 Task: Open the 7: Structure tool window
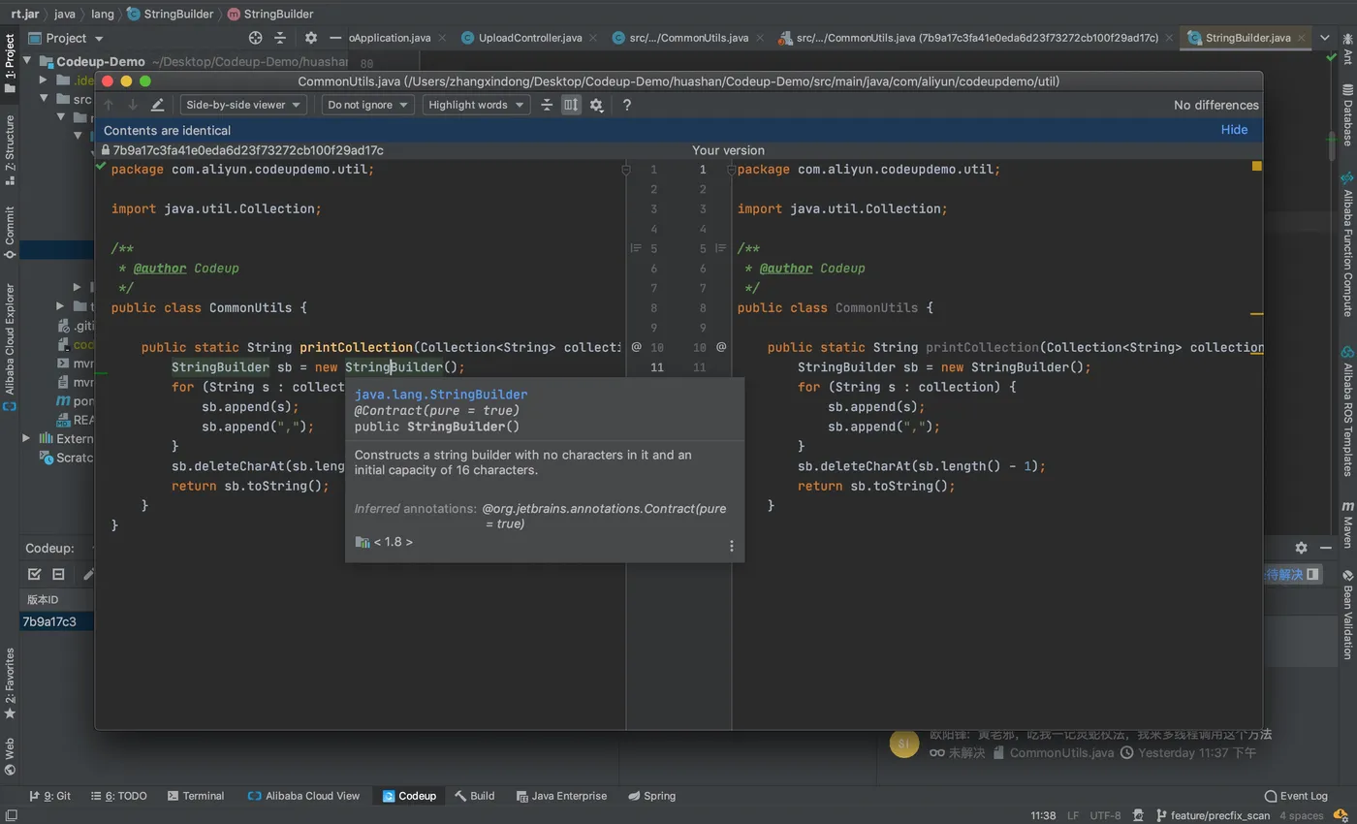(10, 150)
